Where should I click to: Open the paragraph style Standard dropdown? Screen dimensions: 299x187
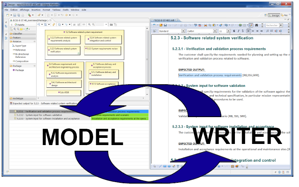click(183, 31)
